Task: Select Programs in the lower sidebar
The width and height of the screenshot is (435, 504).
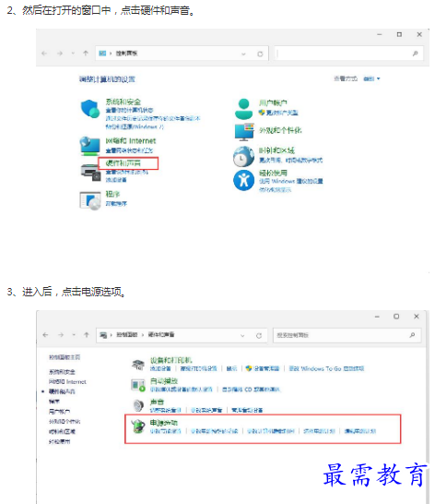Action: click(x=54, y=402)
